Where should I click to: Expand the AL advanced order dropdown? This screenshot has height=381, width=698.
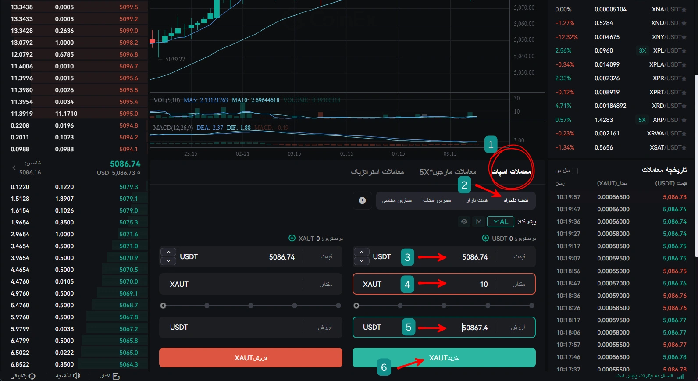[x=501, y=221]
